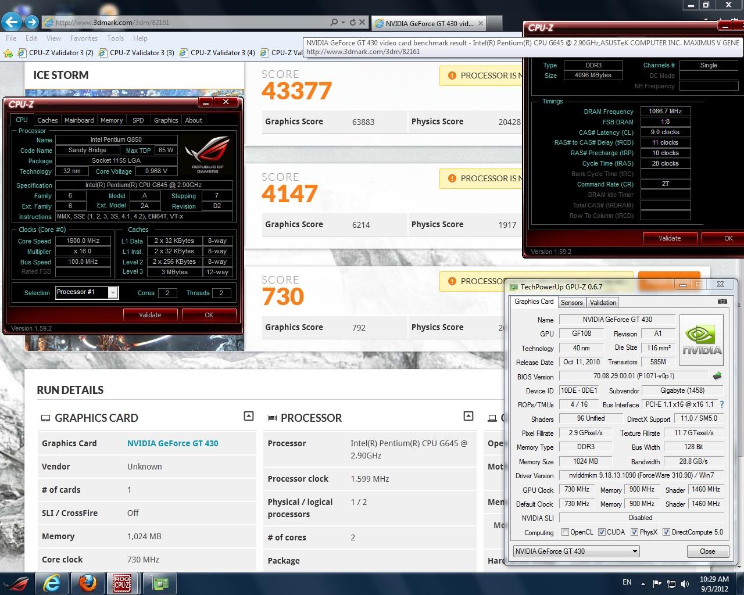
Task: Switch to Graphics tab in CPU-Z
Action: 166,120
